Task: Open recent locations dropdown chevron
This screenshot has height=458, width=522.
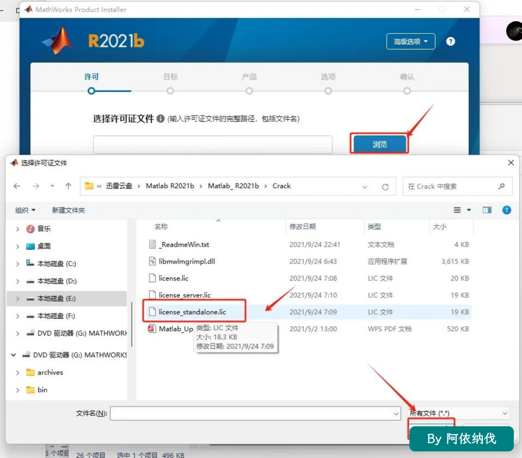Action: (x=52, y=186)
